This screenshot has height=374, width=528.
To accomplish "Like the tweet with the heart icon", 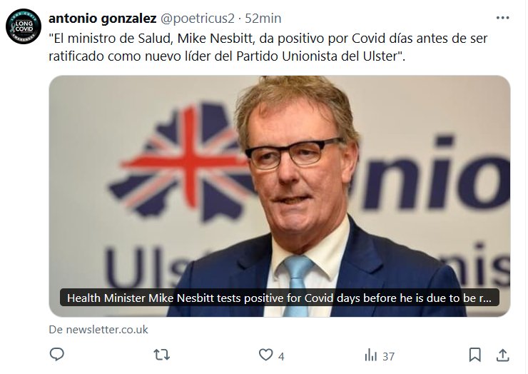I will click(x=265, y=355).
